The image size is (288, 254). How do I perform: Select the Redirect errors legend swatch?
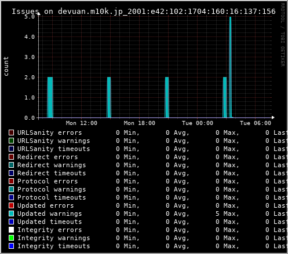(x=11, y=157)
